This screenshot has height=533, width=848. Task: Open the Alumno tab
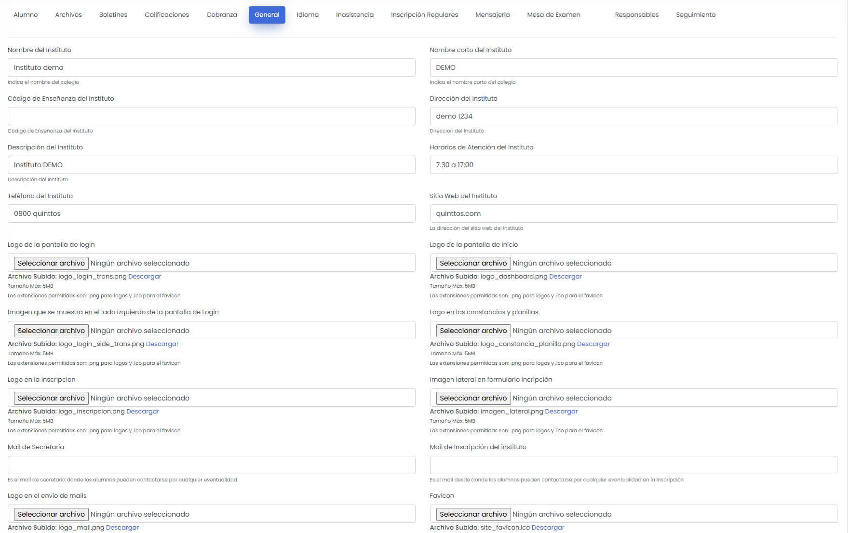[x=26, y=15]
